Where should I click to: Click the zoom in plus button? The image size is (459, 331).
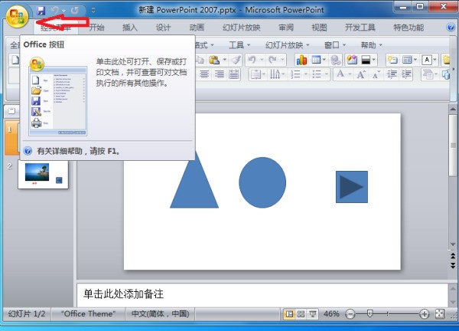424,314
